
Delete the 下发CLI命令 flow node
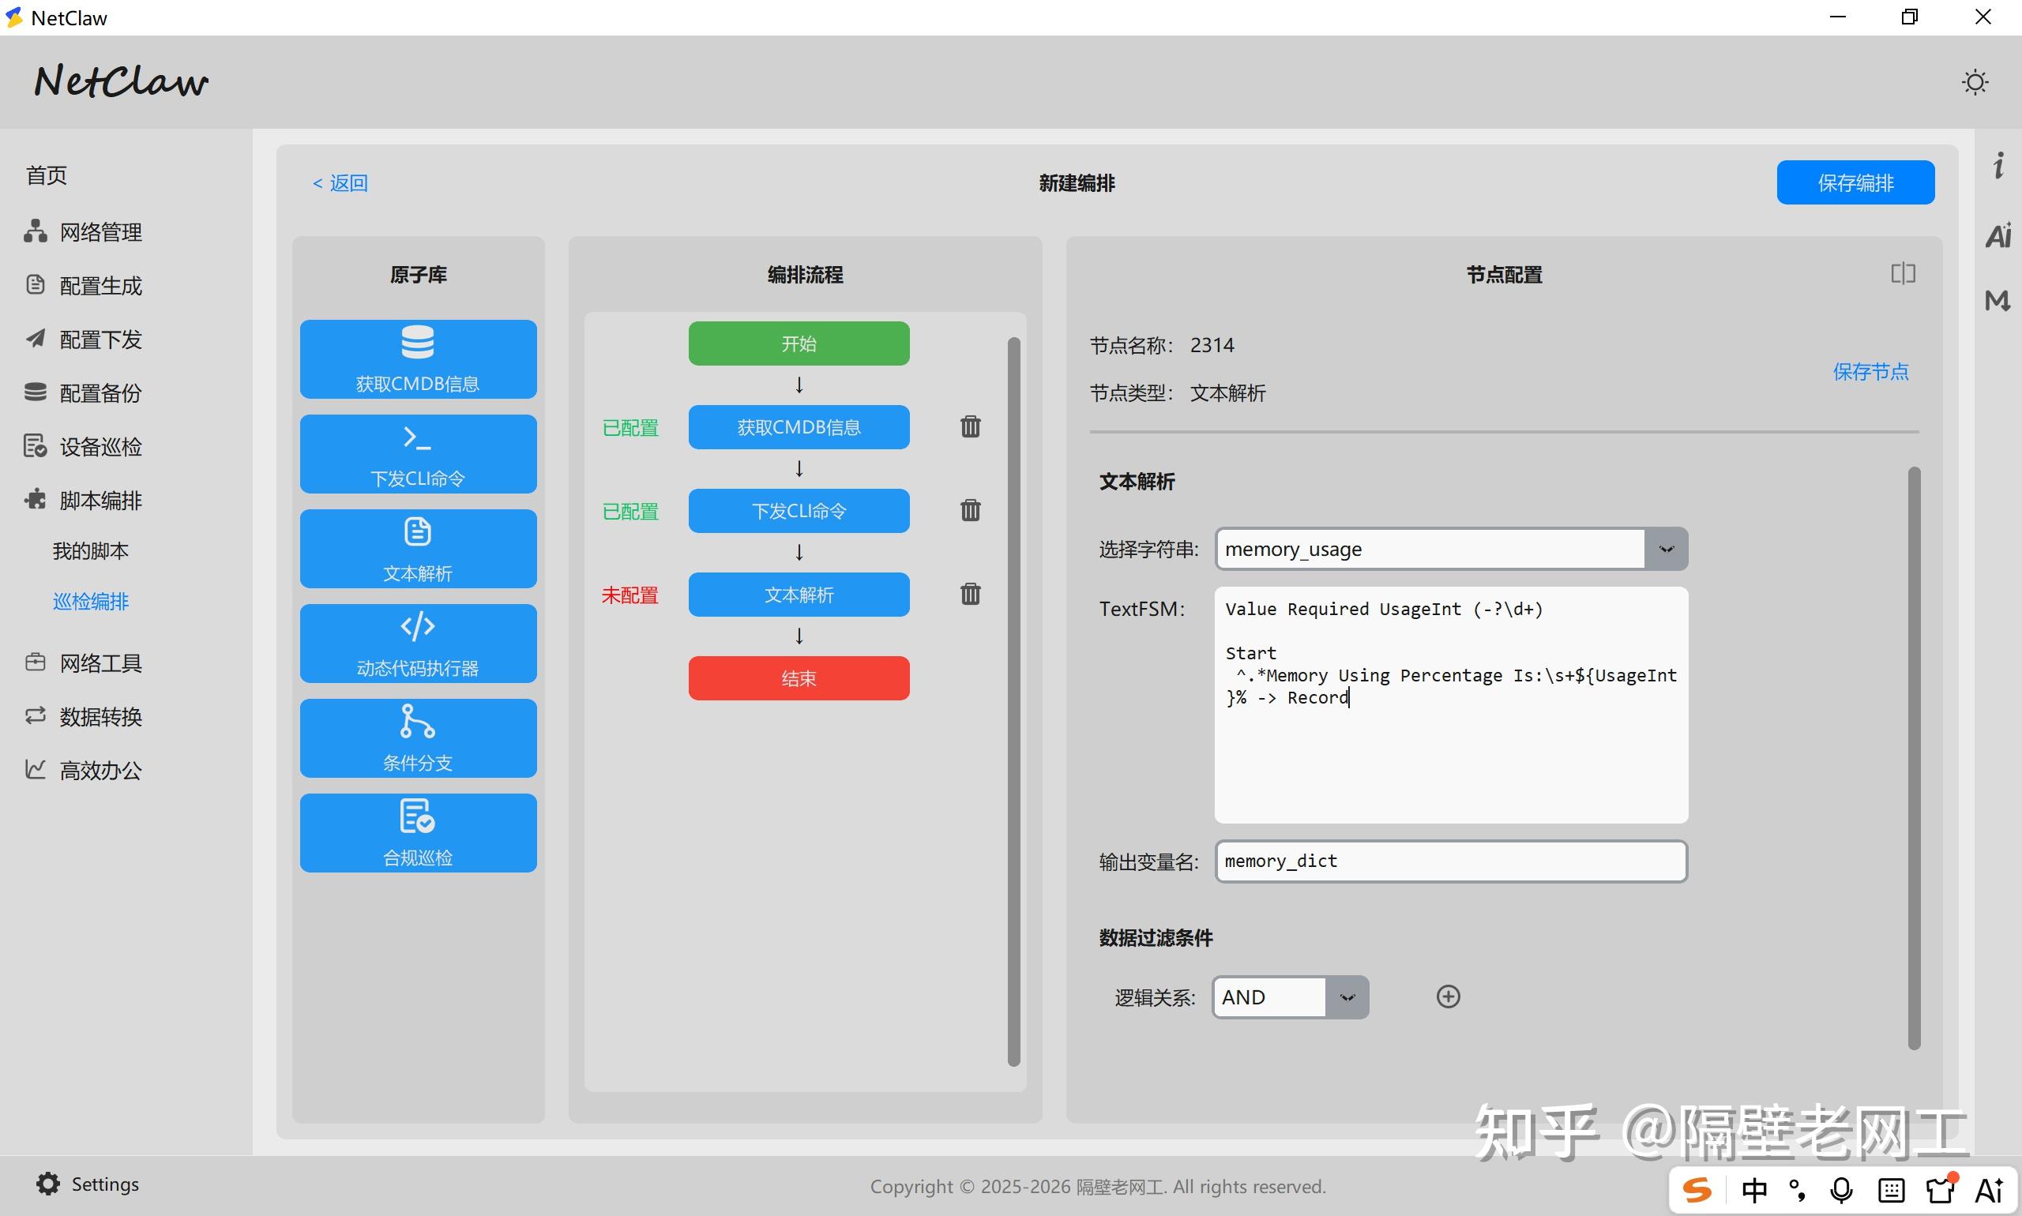[971, 509]
